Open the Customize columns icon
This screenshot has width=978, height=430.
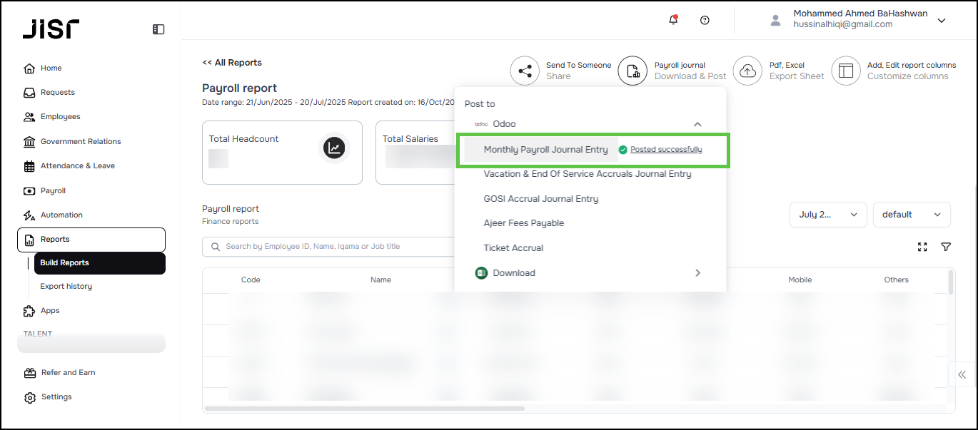[846, 71]
